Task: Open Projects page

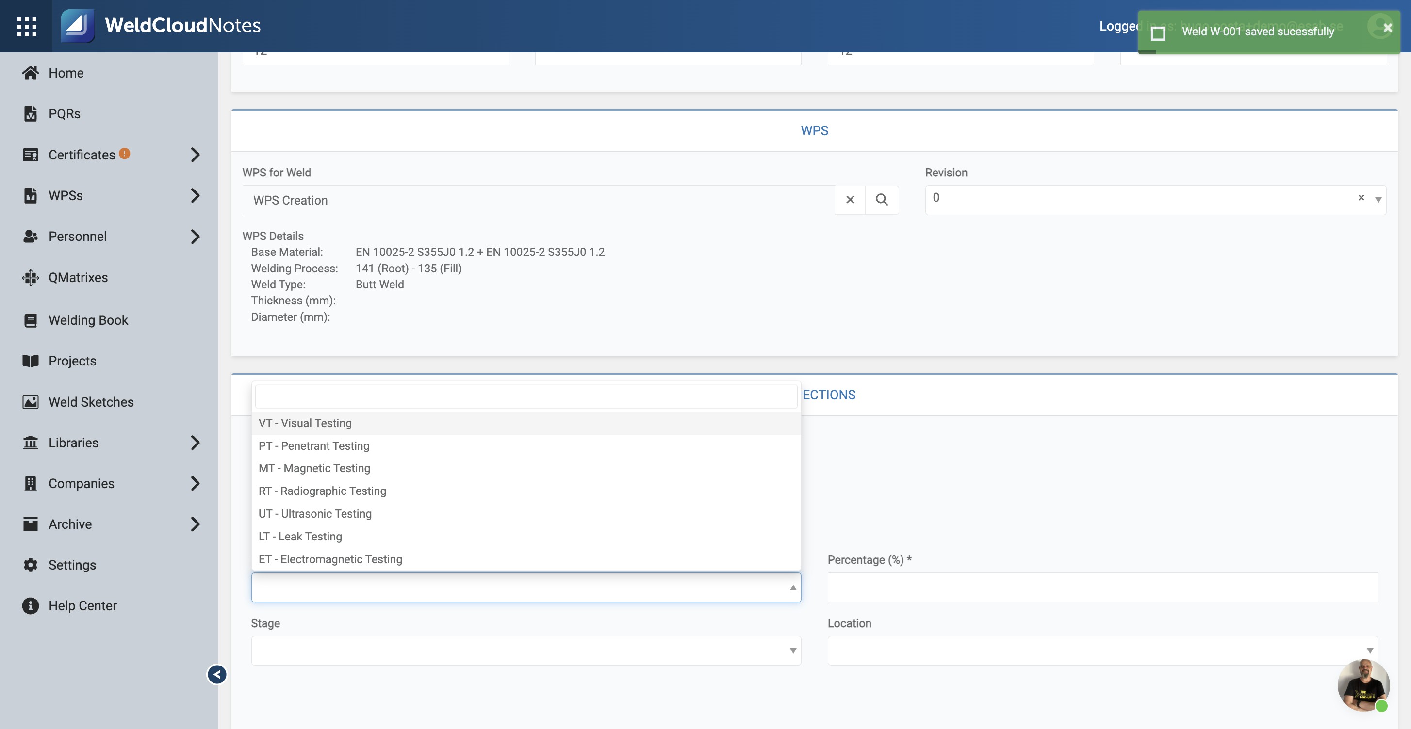Action: click(72, 361)
